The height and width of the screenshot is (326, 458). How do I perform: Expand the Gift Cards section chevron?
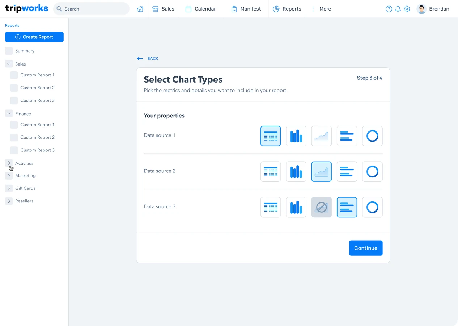pos(9,188)
